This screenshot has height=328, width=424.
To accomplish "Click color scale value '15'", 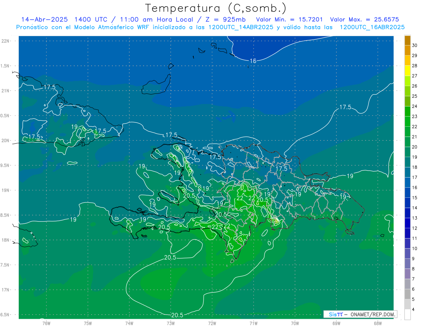I will coord(415,197).
